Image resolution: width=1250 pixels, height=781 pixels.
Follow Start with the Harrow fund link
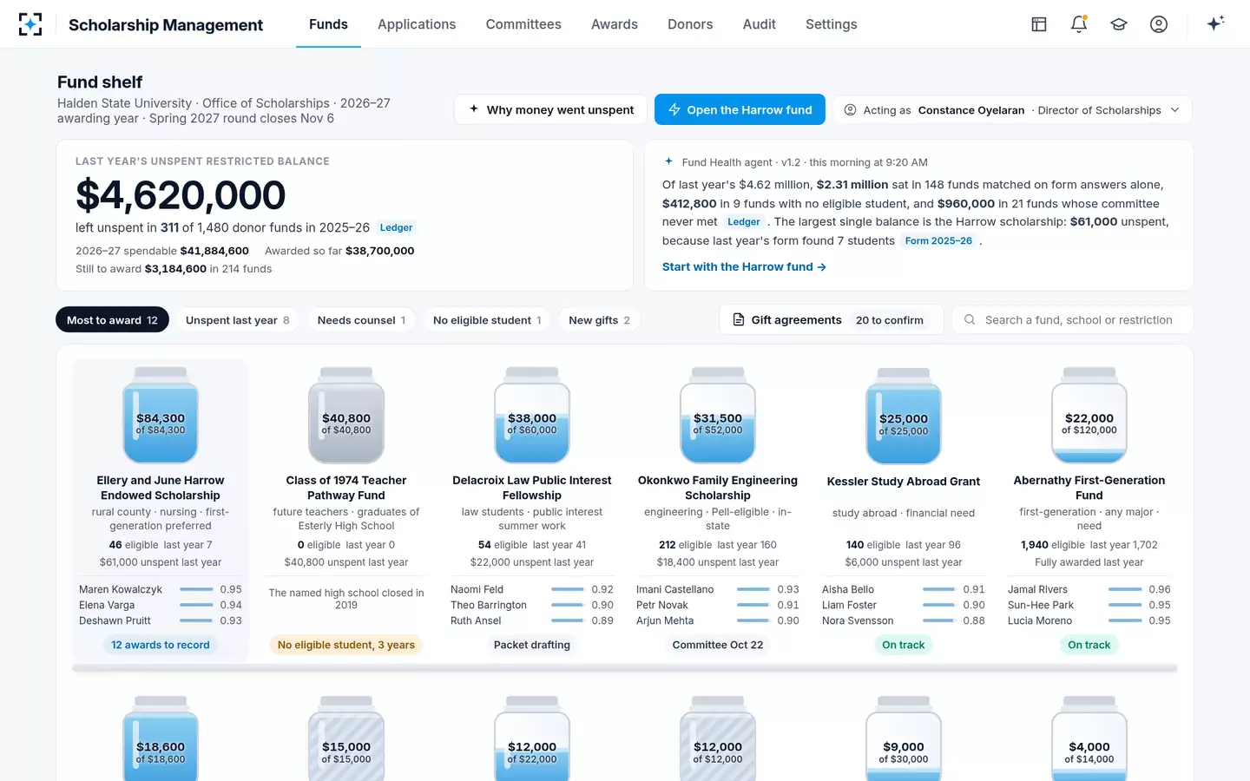point(744,266)
